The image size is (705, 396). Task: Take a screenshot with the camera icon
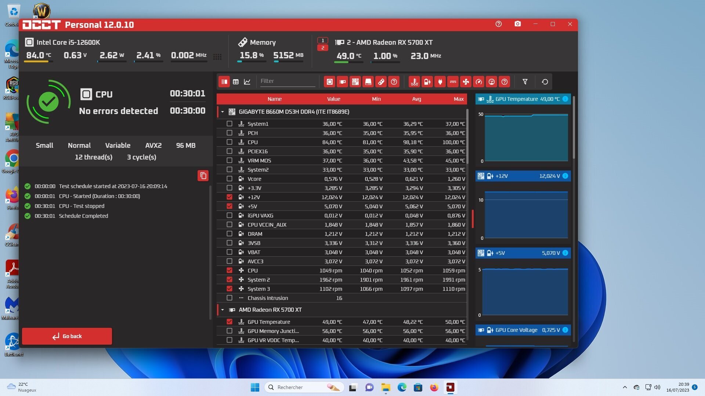(517, 24)
